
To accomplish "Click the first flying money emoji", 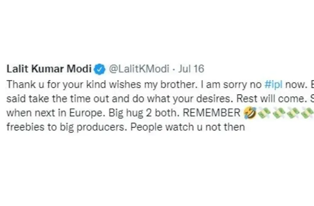I will click(264, 113).
